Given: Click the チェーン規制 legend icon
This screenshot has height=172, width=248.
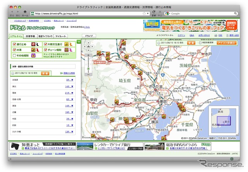Looking at the screenshot, I should 66,50.
